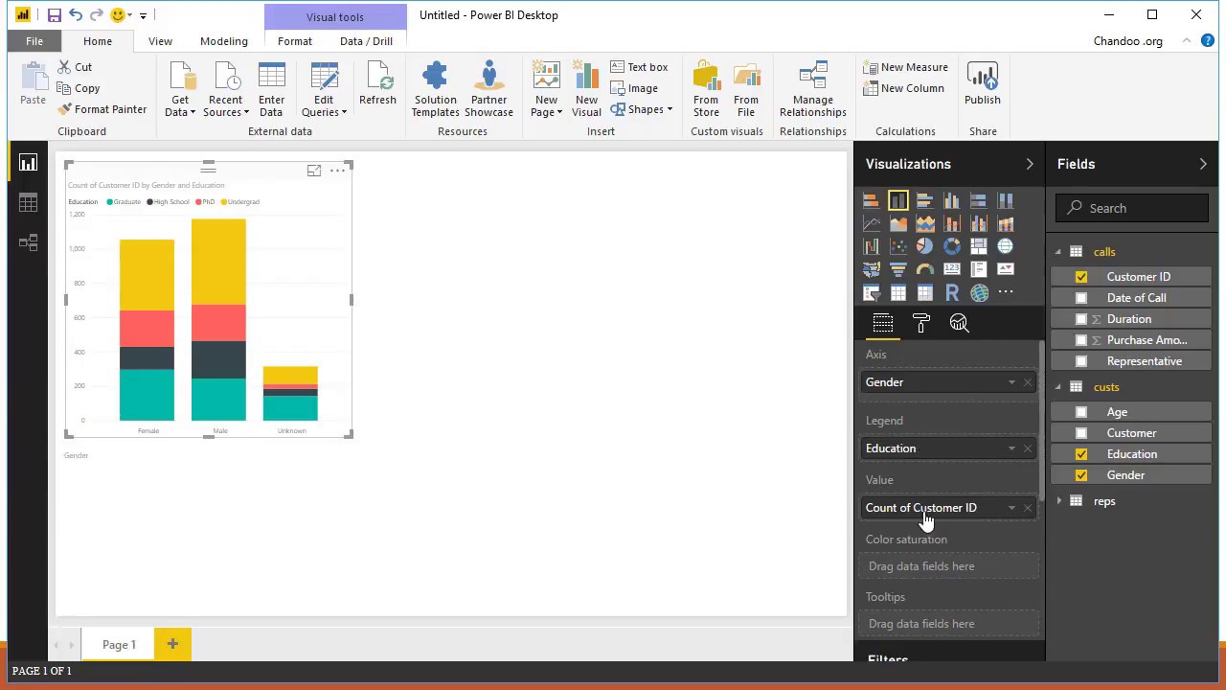Check the Duration field
Image resolution: width=1226 pixels, height=690 pixels.
[x=1081, y=319]
